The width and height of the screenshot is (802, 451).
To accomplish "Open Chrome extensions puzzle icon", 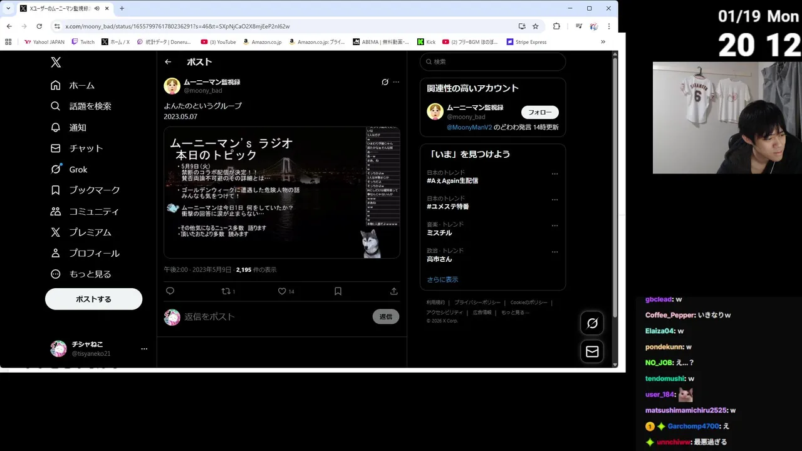I will click(x=556, y=26).
